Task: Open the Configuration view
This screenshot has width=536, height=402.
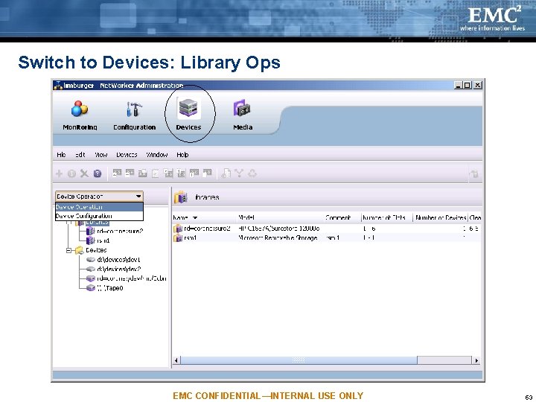Action: (x=134, y=115)
